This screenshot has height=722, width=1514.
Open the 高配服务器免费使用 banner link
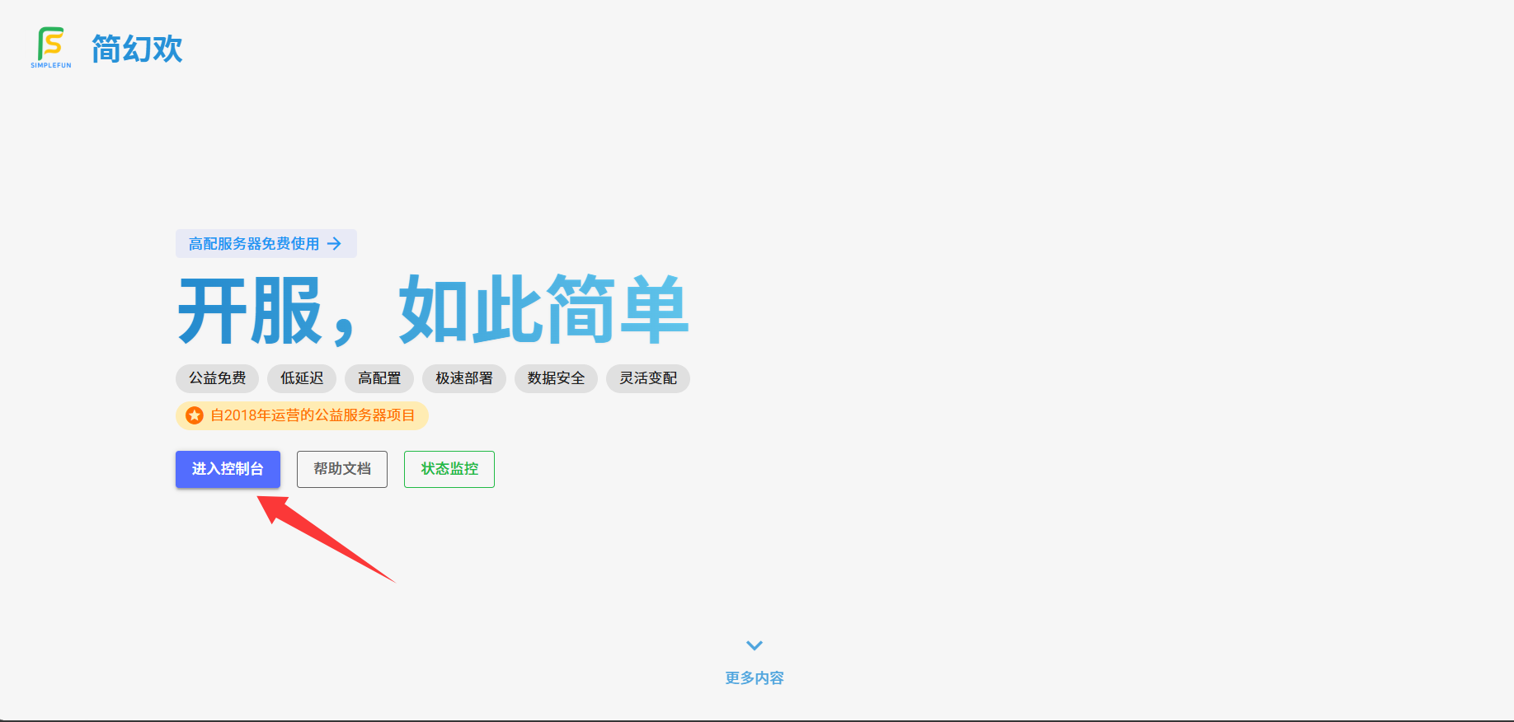(x=266, y=244)
